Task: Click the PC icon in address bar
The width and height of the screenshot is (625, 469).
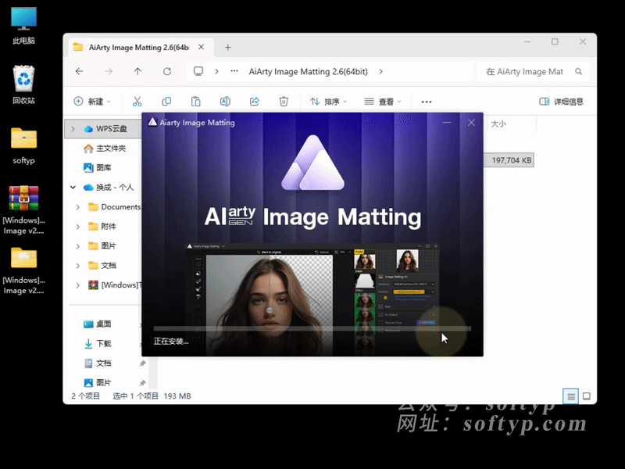Action: tap(198, 71)
